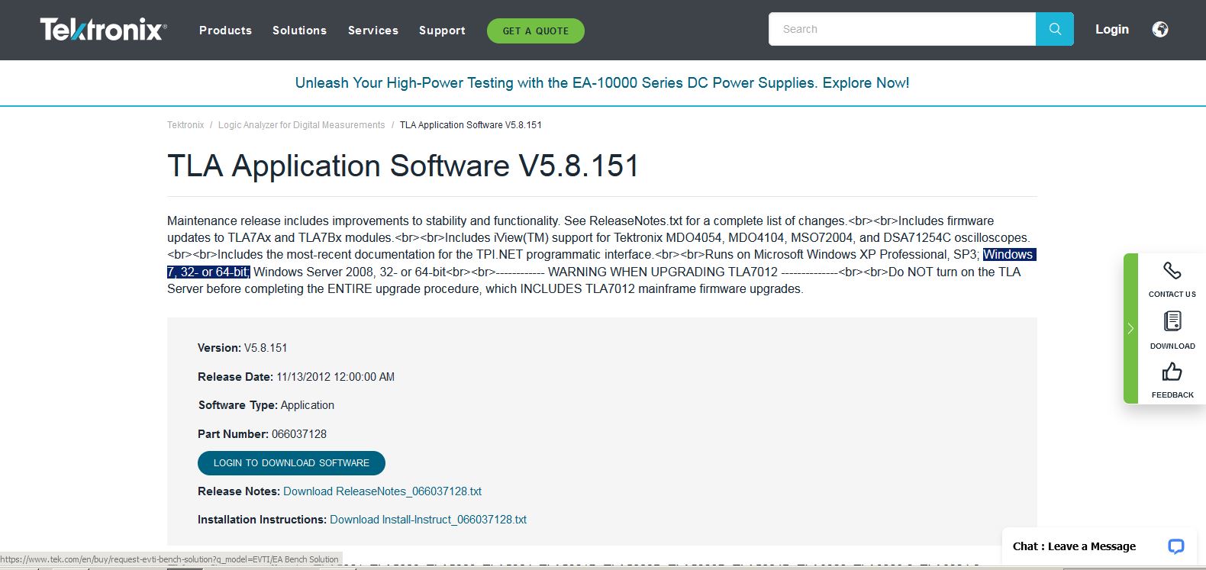Go to Tektronix breadcrumb link
Image resolution: width=1206 pixels, height=570 pixels.
click(185, 125)
